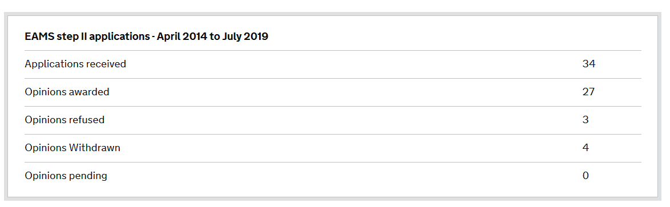Viewport: 670px width, 207px height.
Task: Click the value 34 for applications received
Action: pyautogui.click(x=589, y=64)
